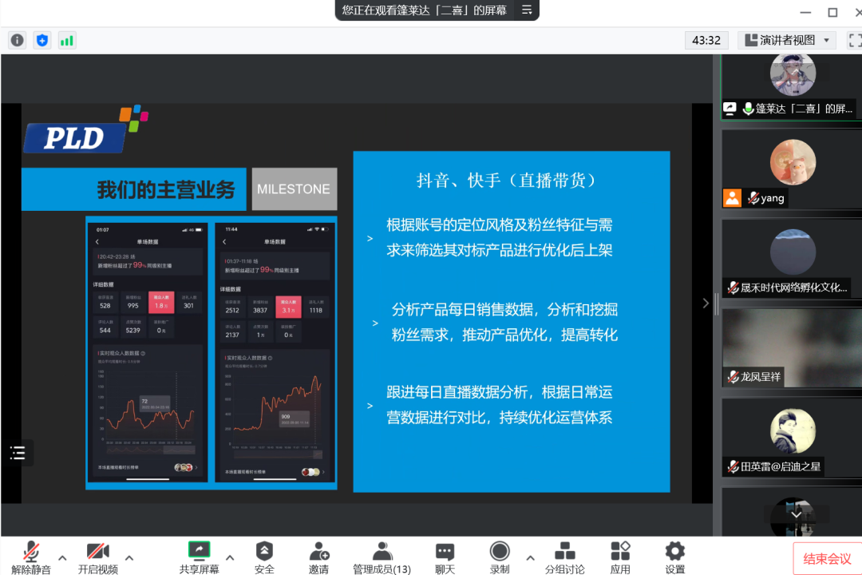The height and width of the screenshot is (575, 862).
Task: Click yang's orange profile icon
Action: [732, 198]
